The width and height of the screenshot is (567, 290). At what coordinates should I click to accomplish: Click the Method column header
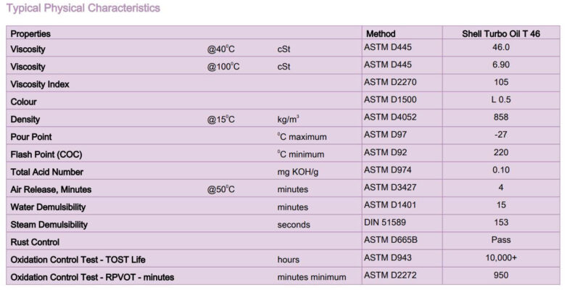pyautogui.click(x=381, y=33)
